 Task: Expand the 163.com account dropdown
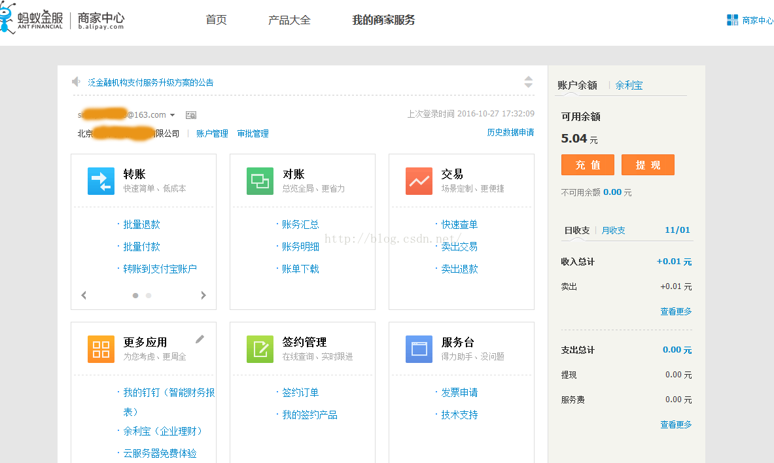(172, 115)
